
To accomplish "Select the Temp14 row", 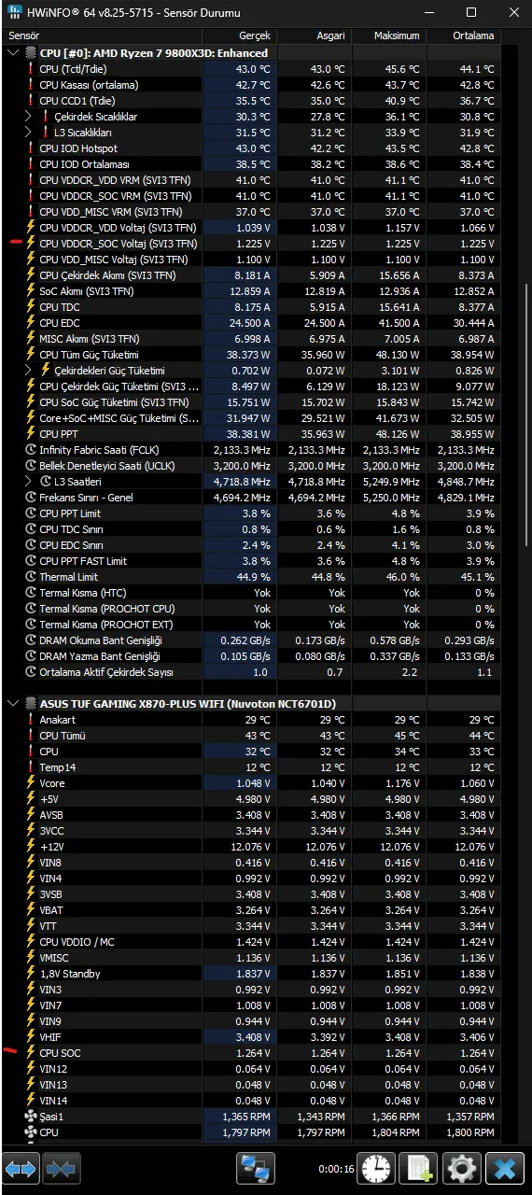I will 252,767.
